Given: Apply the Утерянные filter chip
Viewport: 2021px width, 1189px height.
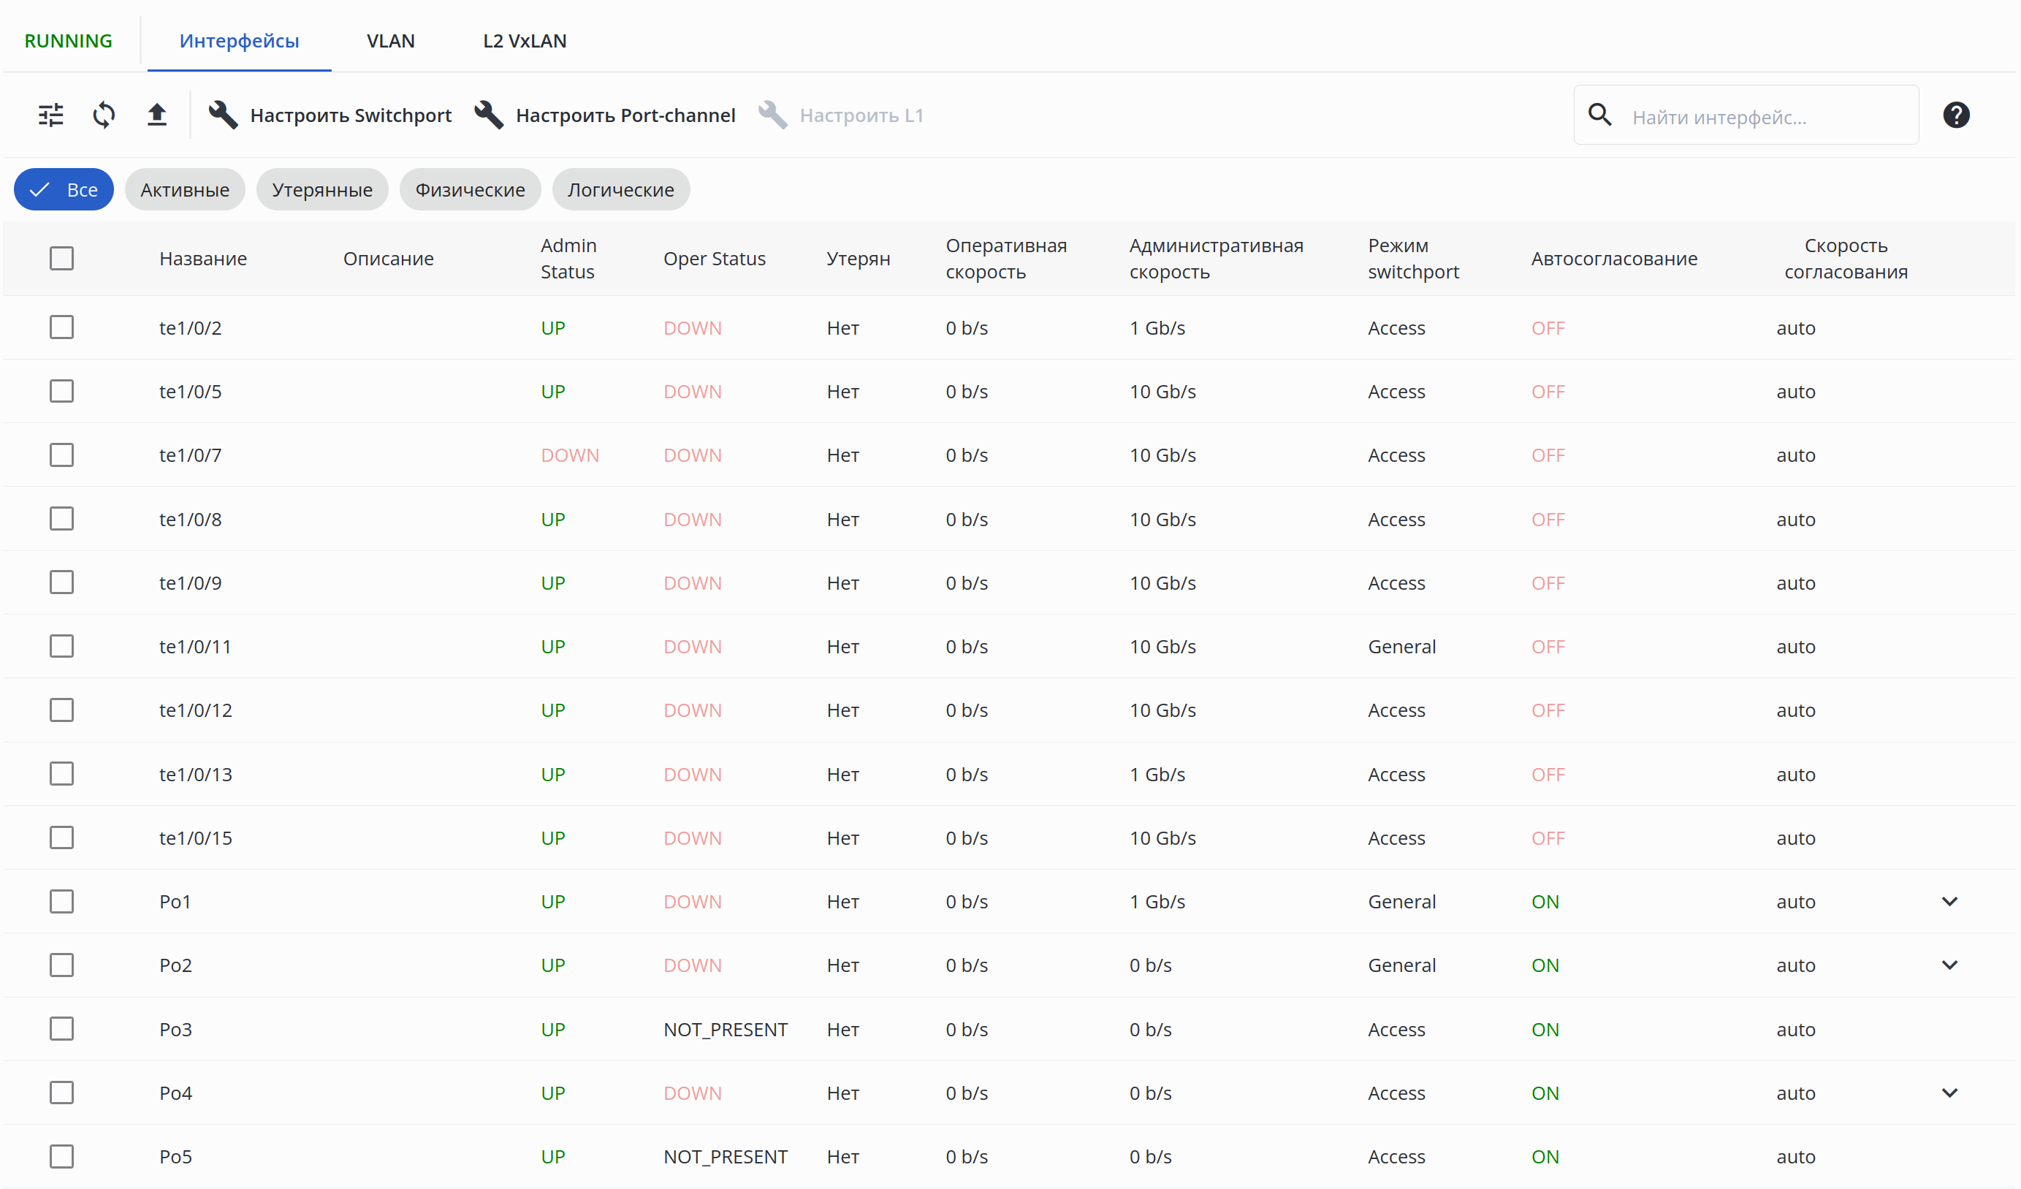Looking at the screenshot, I should [x=321, y=190].
